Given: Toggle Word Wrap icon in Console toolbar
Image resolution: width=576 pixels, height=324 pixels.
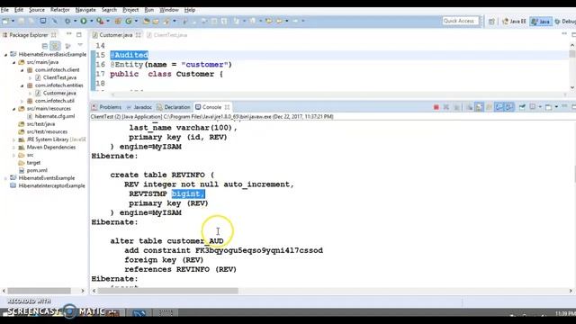Looking at the screenshot, I should point(489,107).
